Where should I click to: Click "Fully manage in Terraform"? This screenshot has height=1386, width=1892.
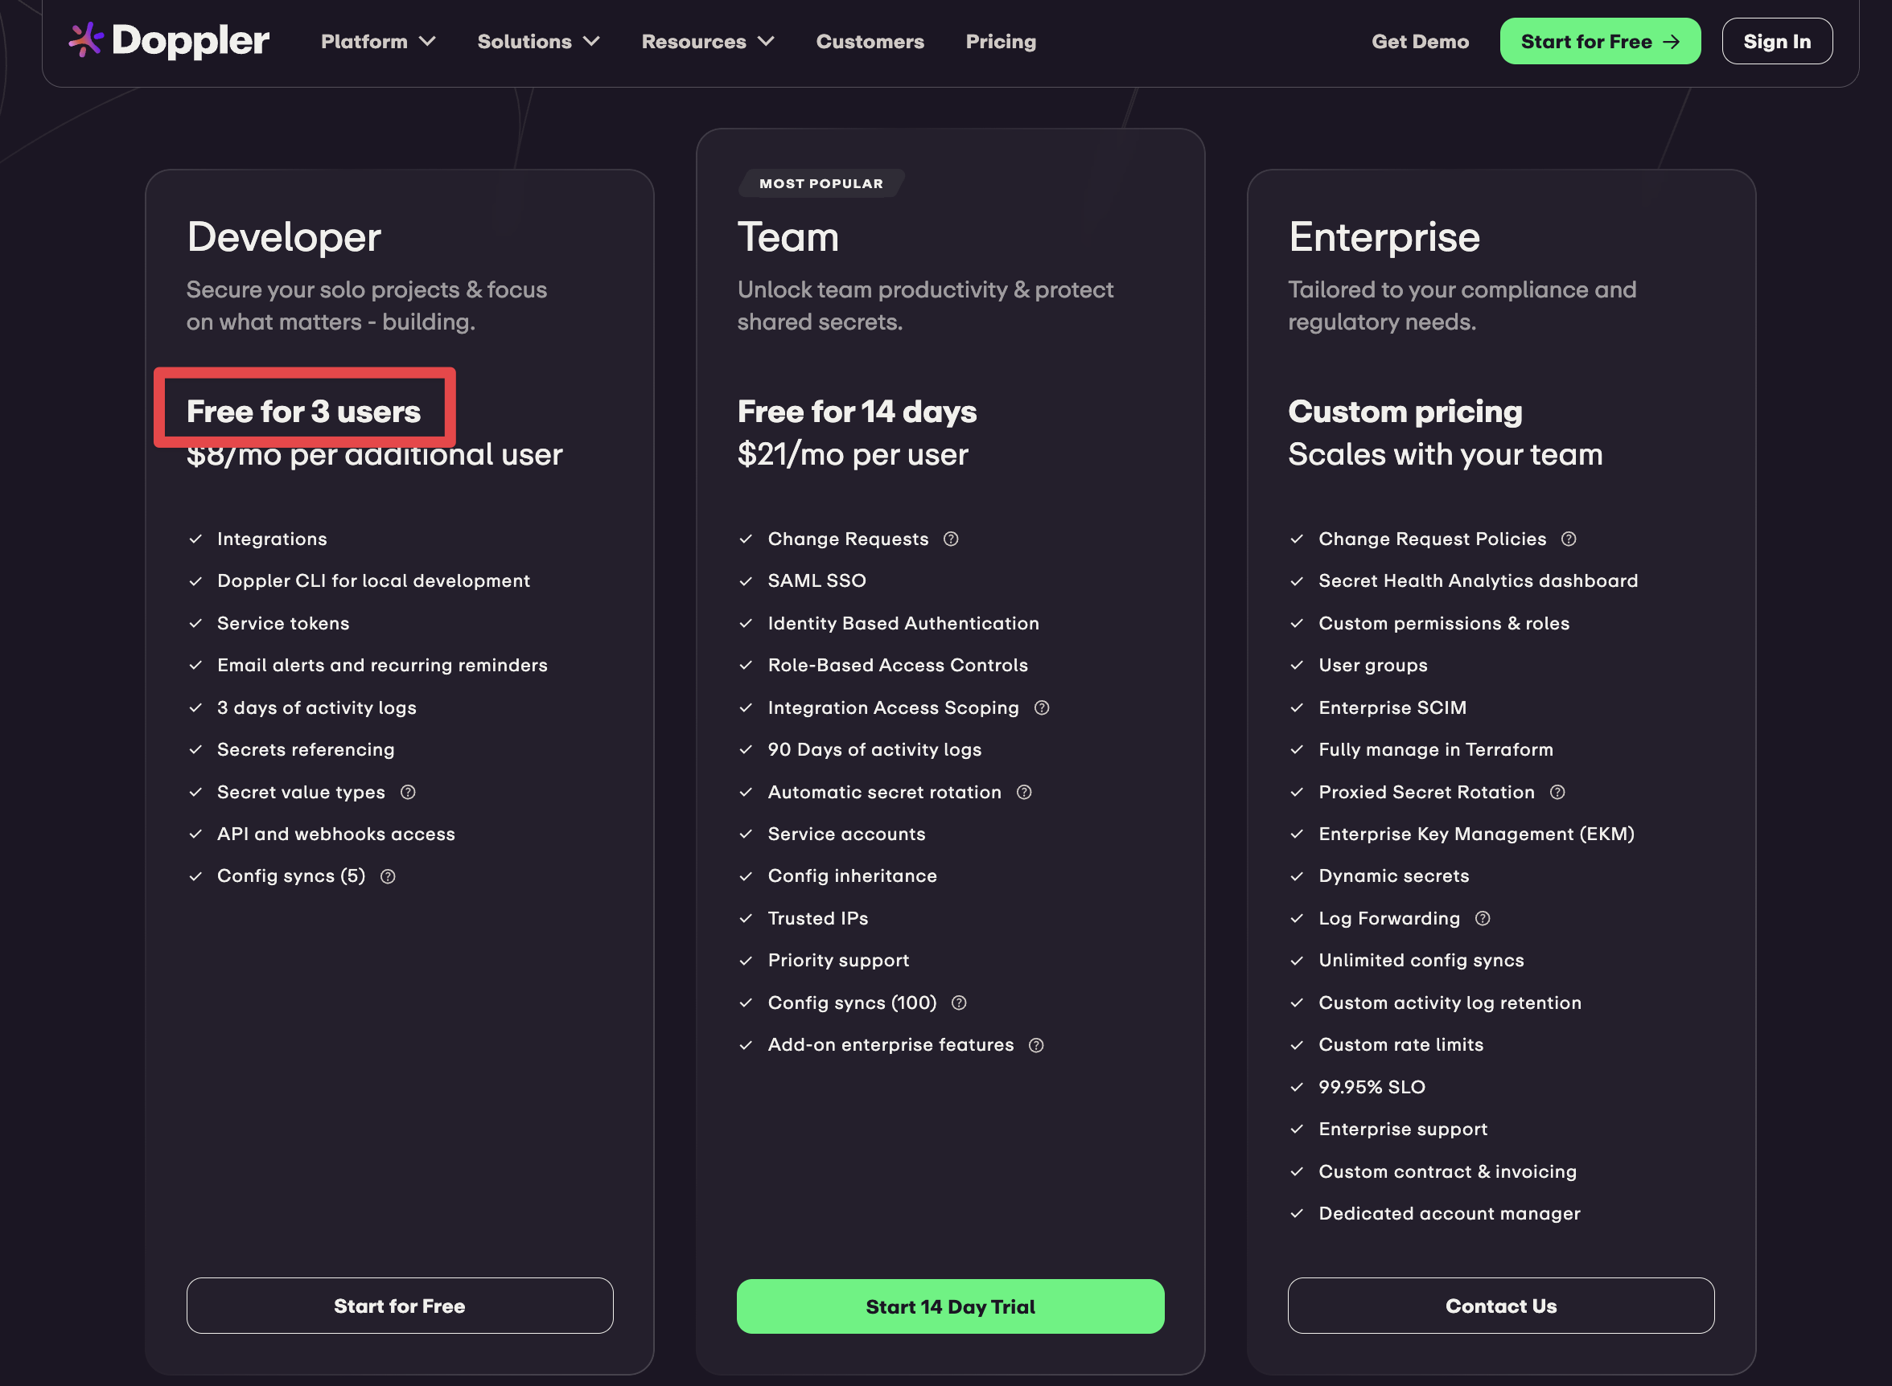click(1435, 749)
